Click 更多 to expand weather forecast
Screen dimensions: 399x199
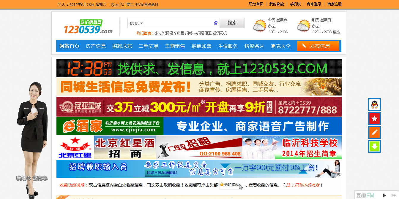336,32
